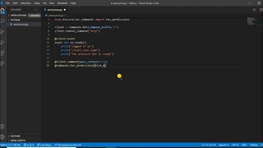
Task: Open the Edit menu
Action: click(15, 3)
